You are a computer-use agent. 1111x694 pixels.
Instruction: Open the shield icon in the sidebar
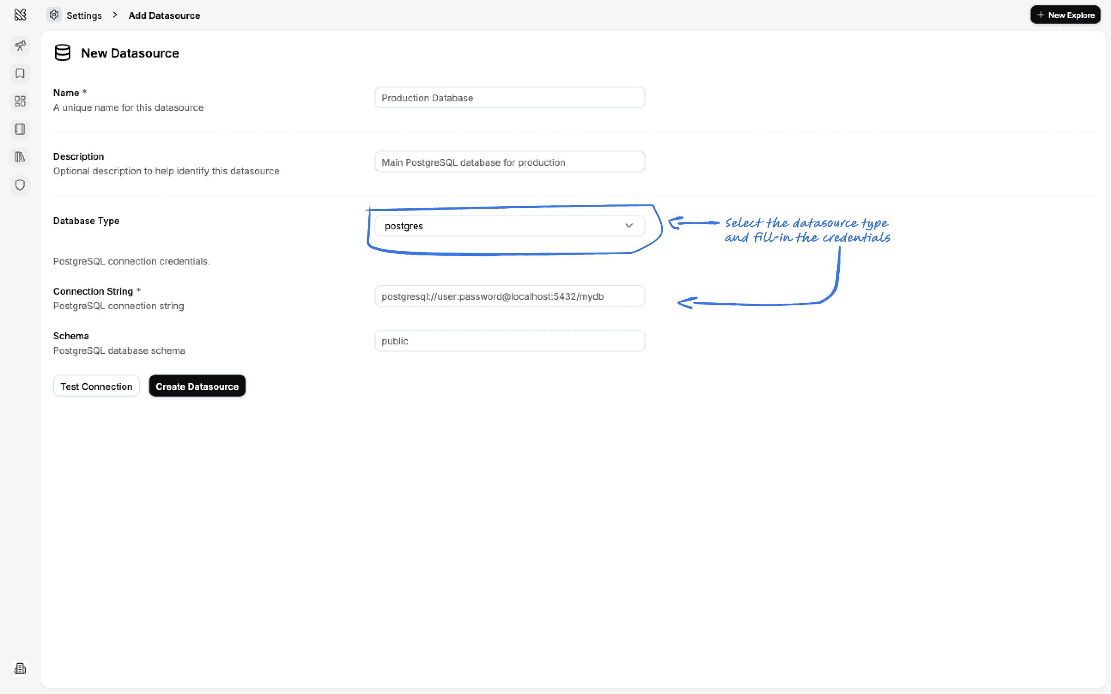point(20,185)
